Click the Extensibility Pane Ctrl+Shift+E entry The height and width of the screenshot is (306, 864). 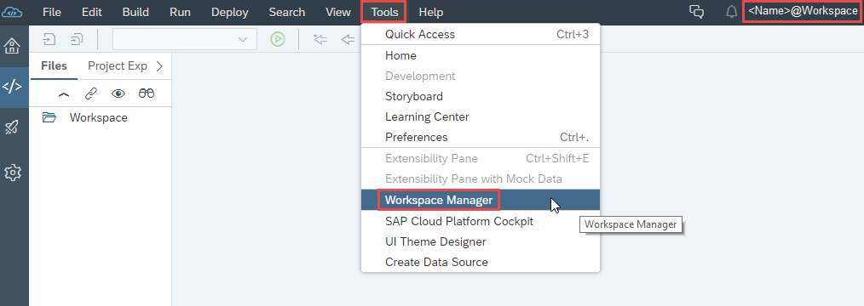pyautogui.click(x=480, y=158)
